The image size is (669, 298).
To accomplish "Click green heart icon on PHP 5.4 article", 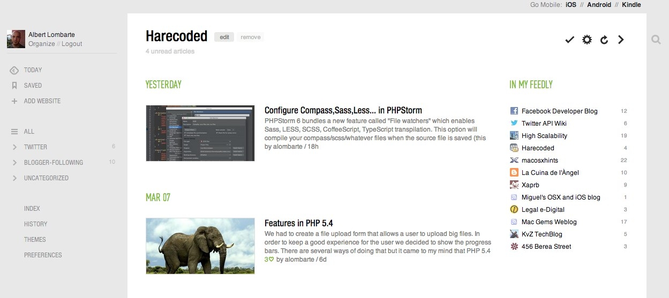I will pos(272,259).
